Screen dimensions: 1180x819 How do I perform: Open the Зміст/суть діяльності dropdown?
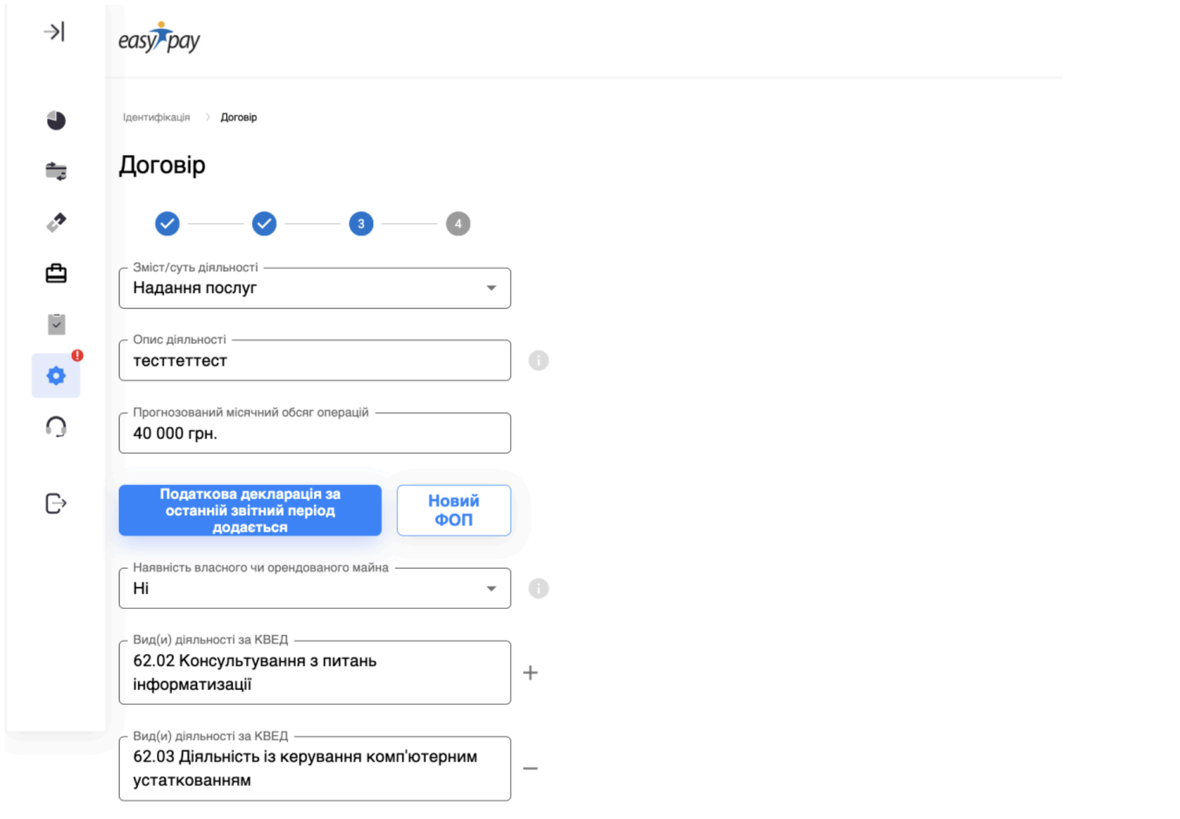click(x=315, y=288)
